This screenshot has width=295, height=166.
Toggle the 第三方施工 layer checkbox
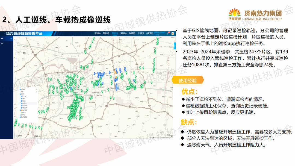21,96
